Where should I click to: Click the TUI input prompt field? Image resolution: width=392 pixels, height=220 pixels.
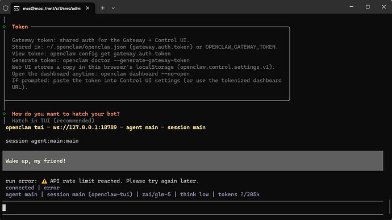[193, 207]
